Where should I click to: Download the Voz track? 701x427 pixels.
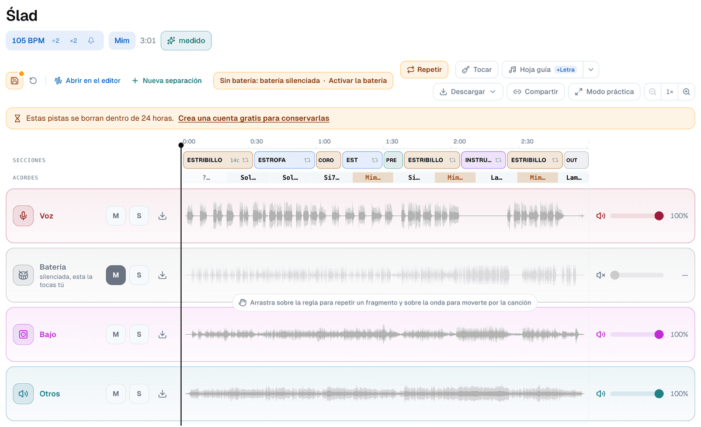162,216
